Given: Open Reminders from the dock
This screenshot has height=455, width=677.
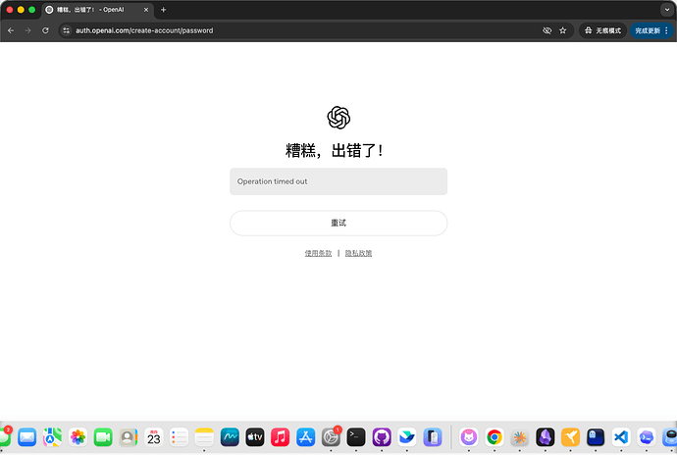Looking at the screenshot, I should click(179, 437).
